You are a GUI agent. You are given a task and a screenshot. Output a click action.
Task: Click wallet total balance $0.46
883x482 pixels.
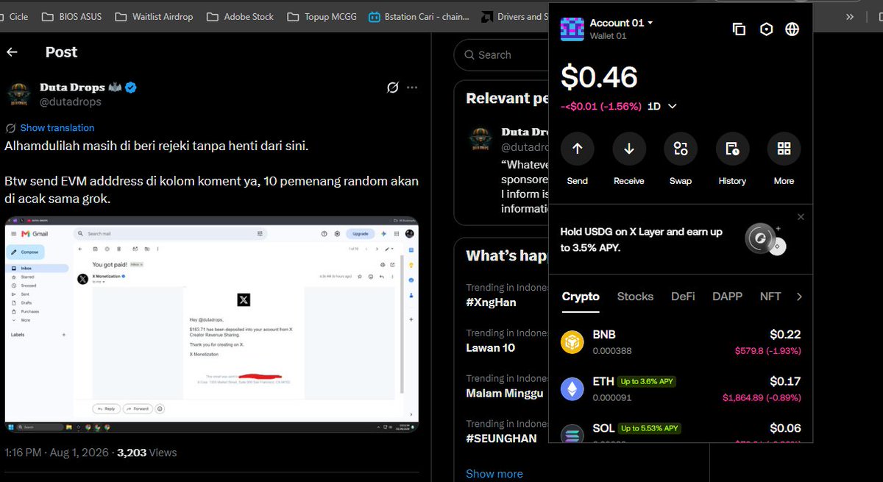[x=599, y=77]
